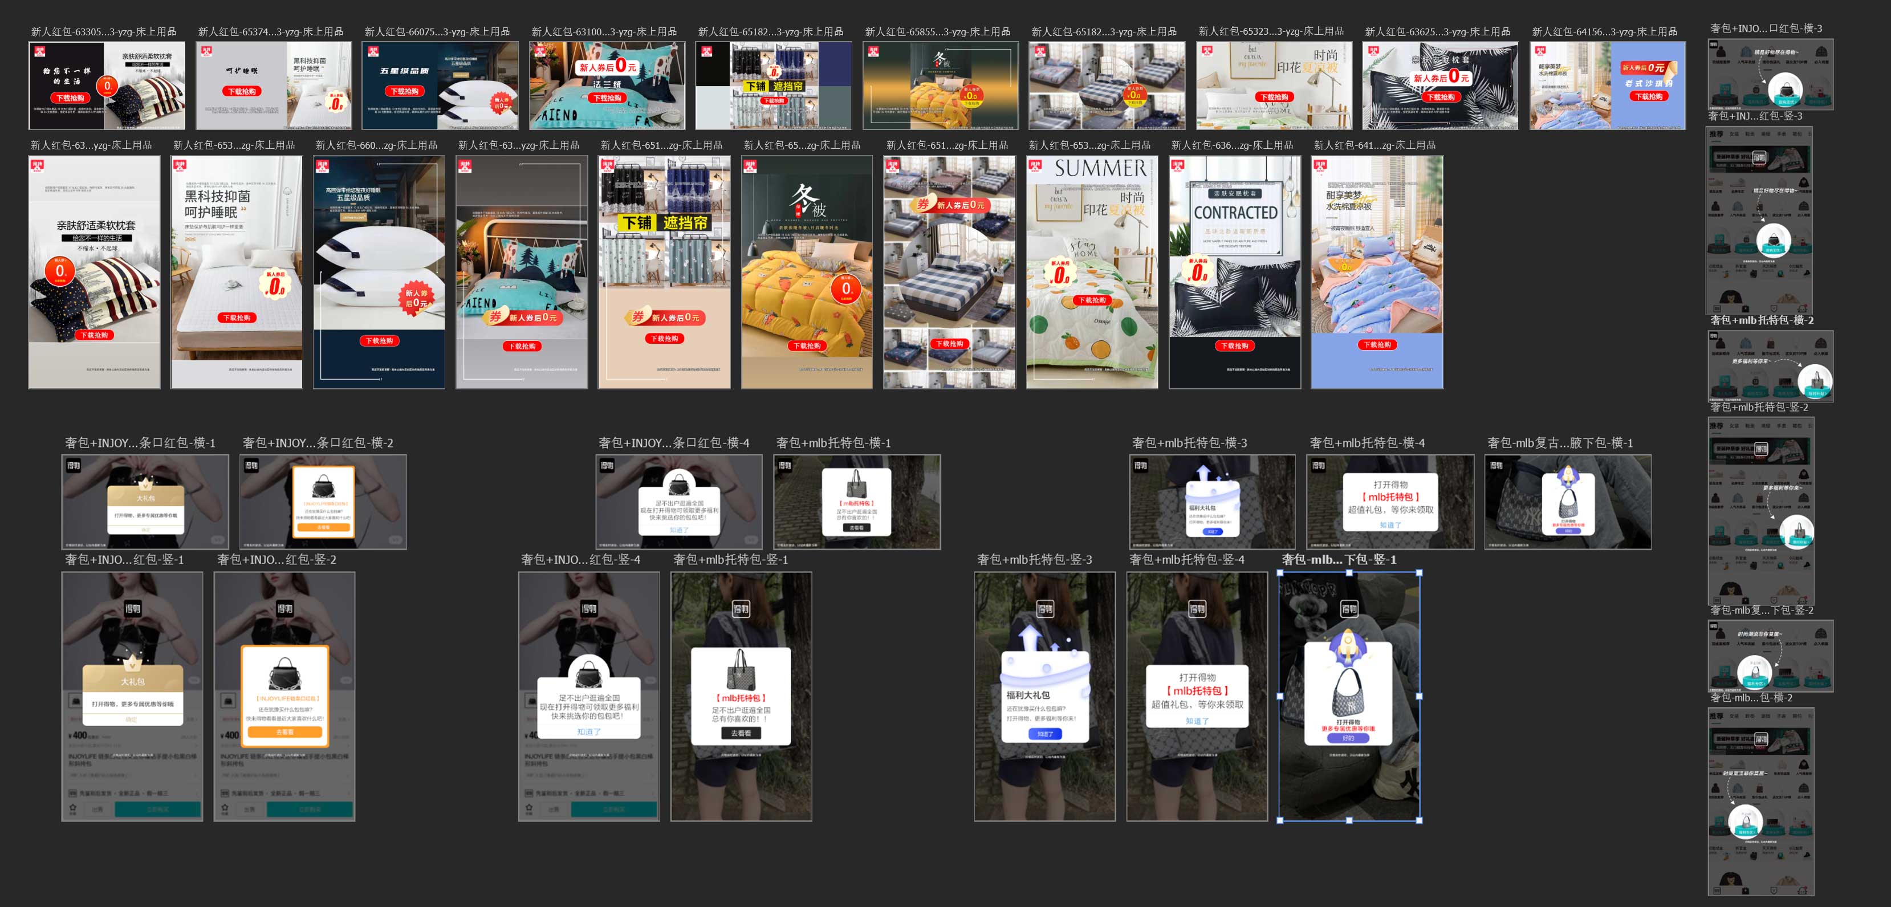
Task: Click the horizontal 老式沙棋内 blue banner
Action: (1608, 85)
